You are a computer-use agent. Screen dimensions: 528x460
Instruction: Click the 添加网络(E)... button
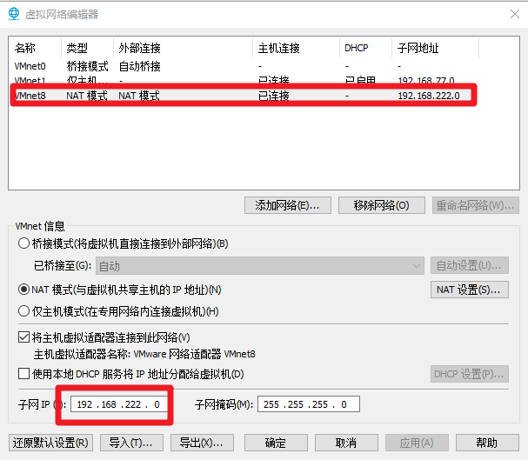288,205
